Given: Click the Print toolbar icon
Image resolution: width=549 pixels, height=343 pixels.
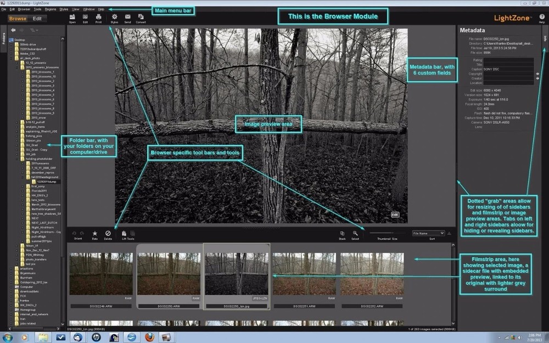Looking at the screenshot, I should 99,18.
